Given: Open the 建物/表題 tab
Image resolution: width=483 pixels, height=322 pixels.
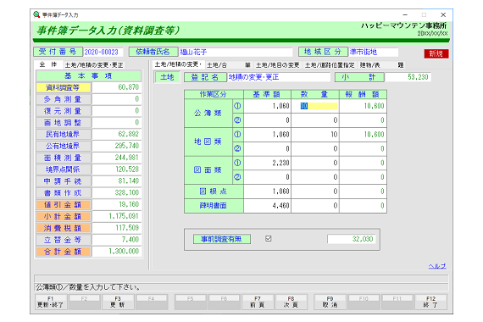Looking at the screenshot, I should (x=381, y=65).
